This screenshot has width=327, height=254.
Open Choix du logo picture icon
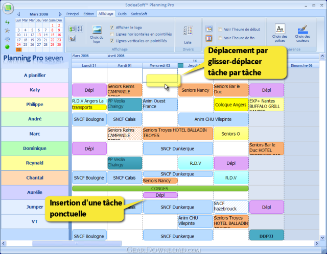click(97, 30)
